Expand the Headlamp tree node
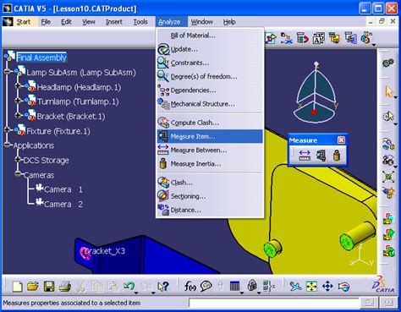This screenshot has height=312, width=401. 18,85
